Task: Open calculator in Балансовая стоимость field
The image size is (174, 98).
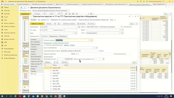Action: point(72,59)
